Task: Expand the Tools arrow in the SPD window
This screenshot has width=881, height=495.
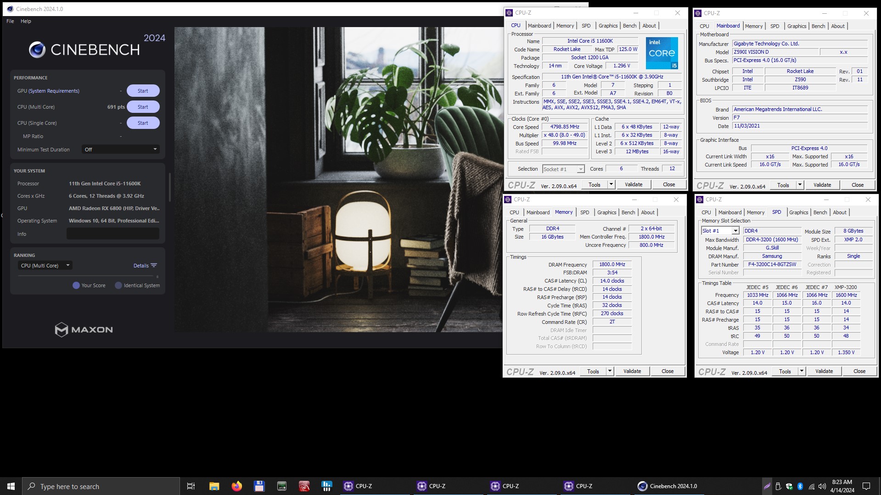Action: coord(802,371)
